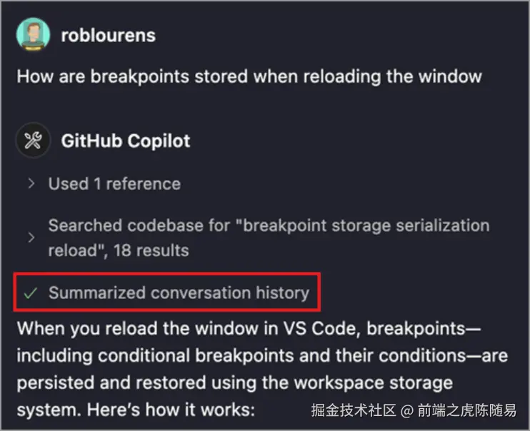
Task: Open the roblourens username profile
Action: click(x=108, y=36)
